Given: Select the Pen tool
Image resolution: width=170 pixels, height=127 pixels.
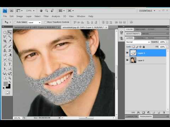Looking at the screenshot, I should (x=5, y=64).
